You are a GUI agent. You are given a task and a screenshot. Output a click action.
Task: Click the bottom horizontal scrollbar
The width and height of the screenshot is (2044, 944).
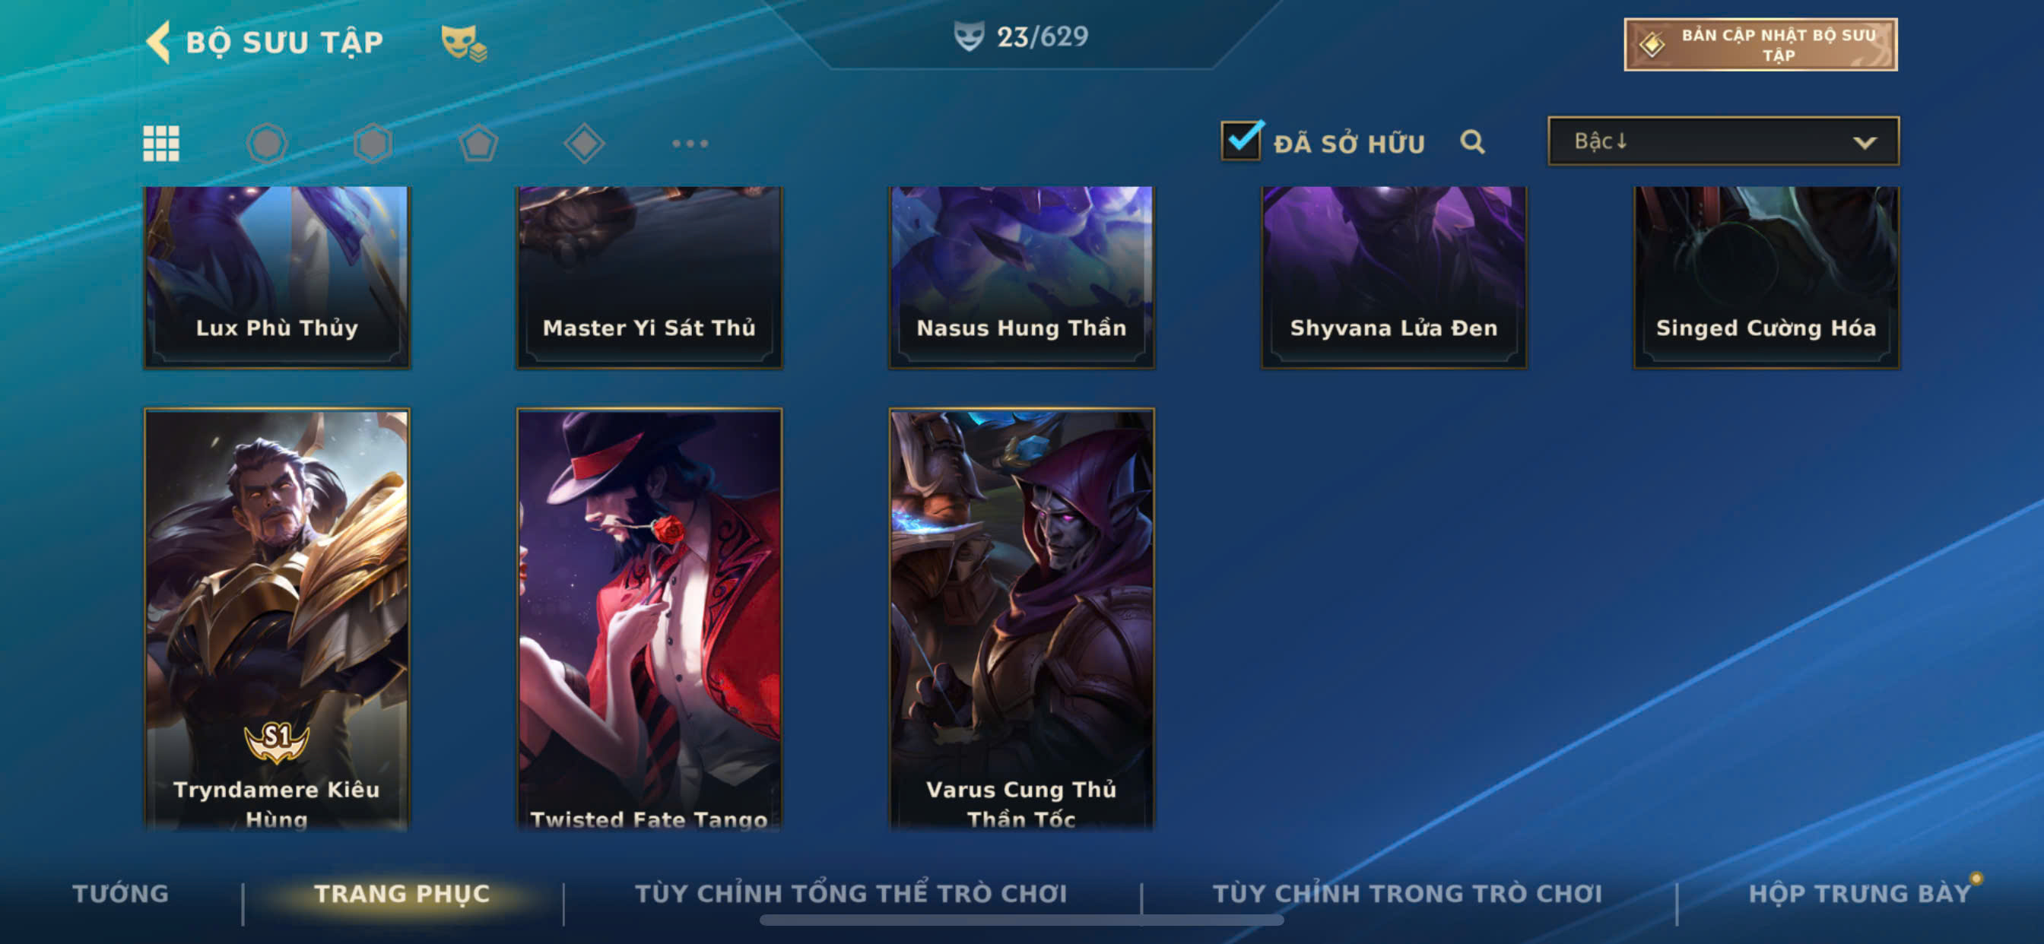1021,920
